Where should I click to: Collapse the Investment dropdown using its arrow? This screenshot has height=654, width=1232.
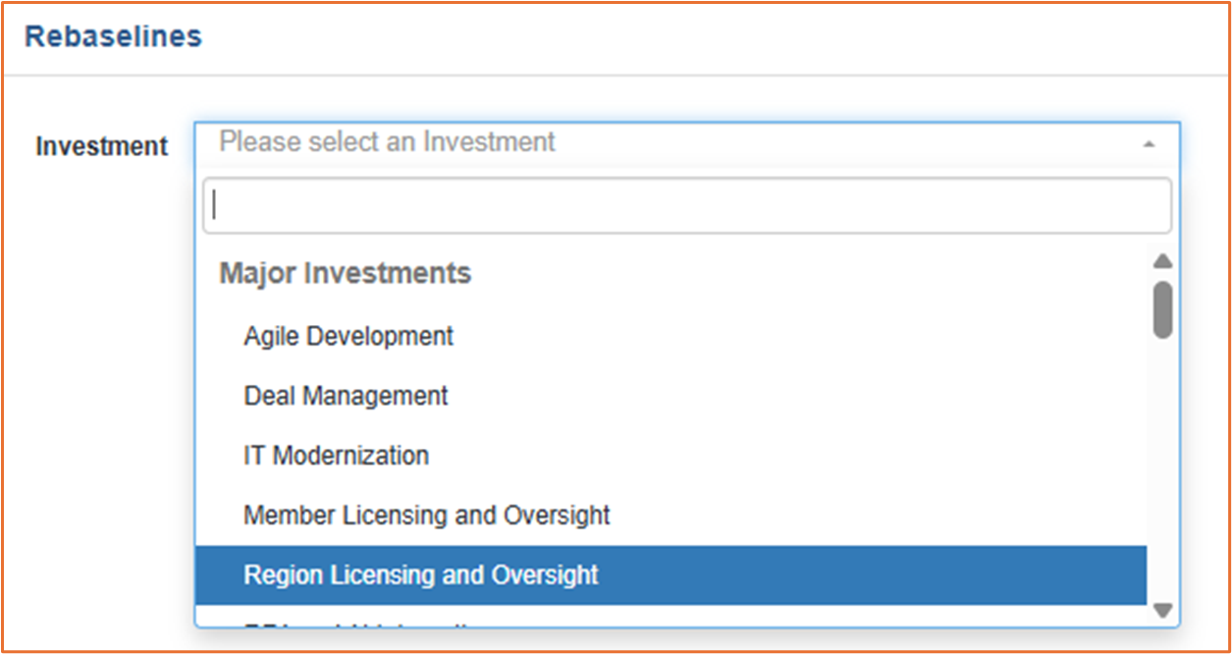click(x=1148, y=144)
